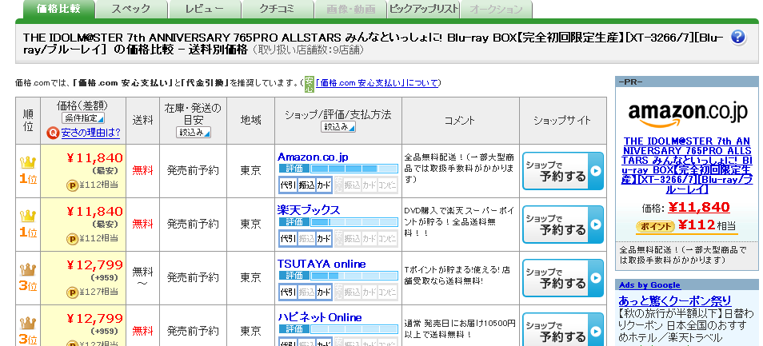Click the greyed 画像・動画 tab
The width and height of the screenshot is (763, 346).
(x=350, y=10)
